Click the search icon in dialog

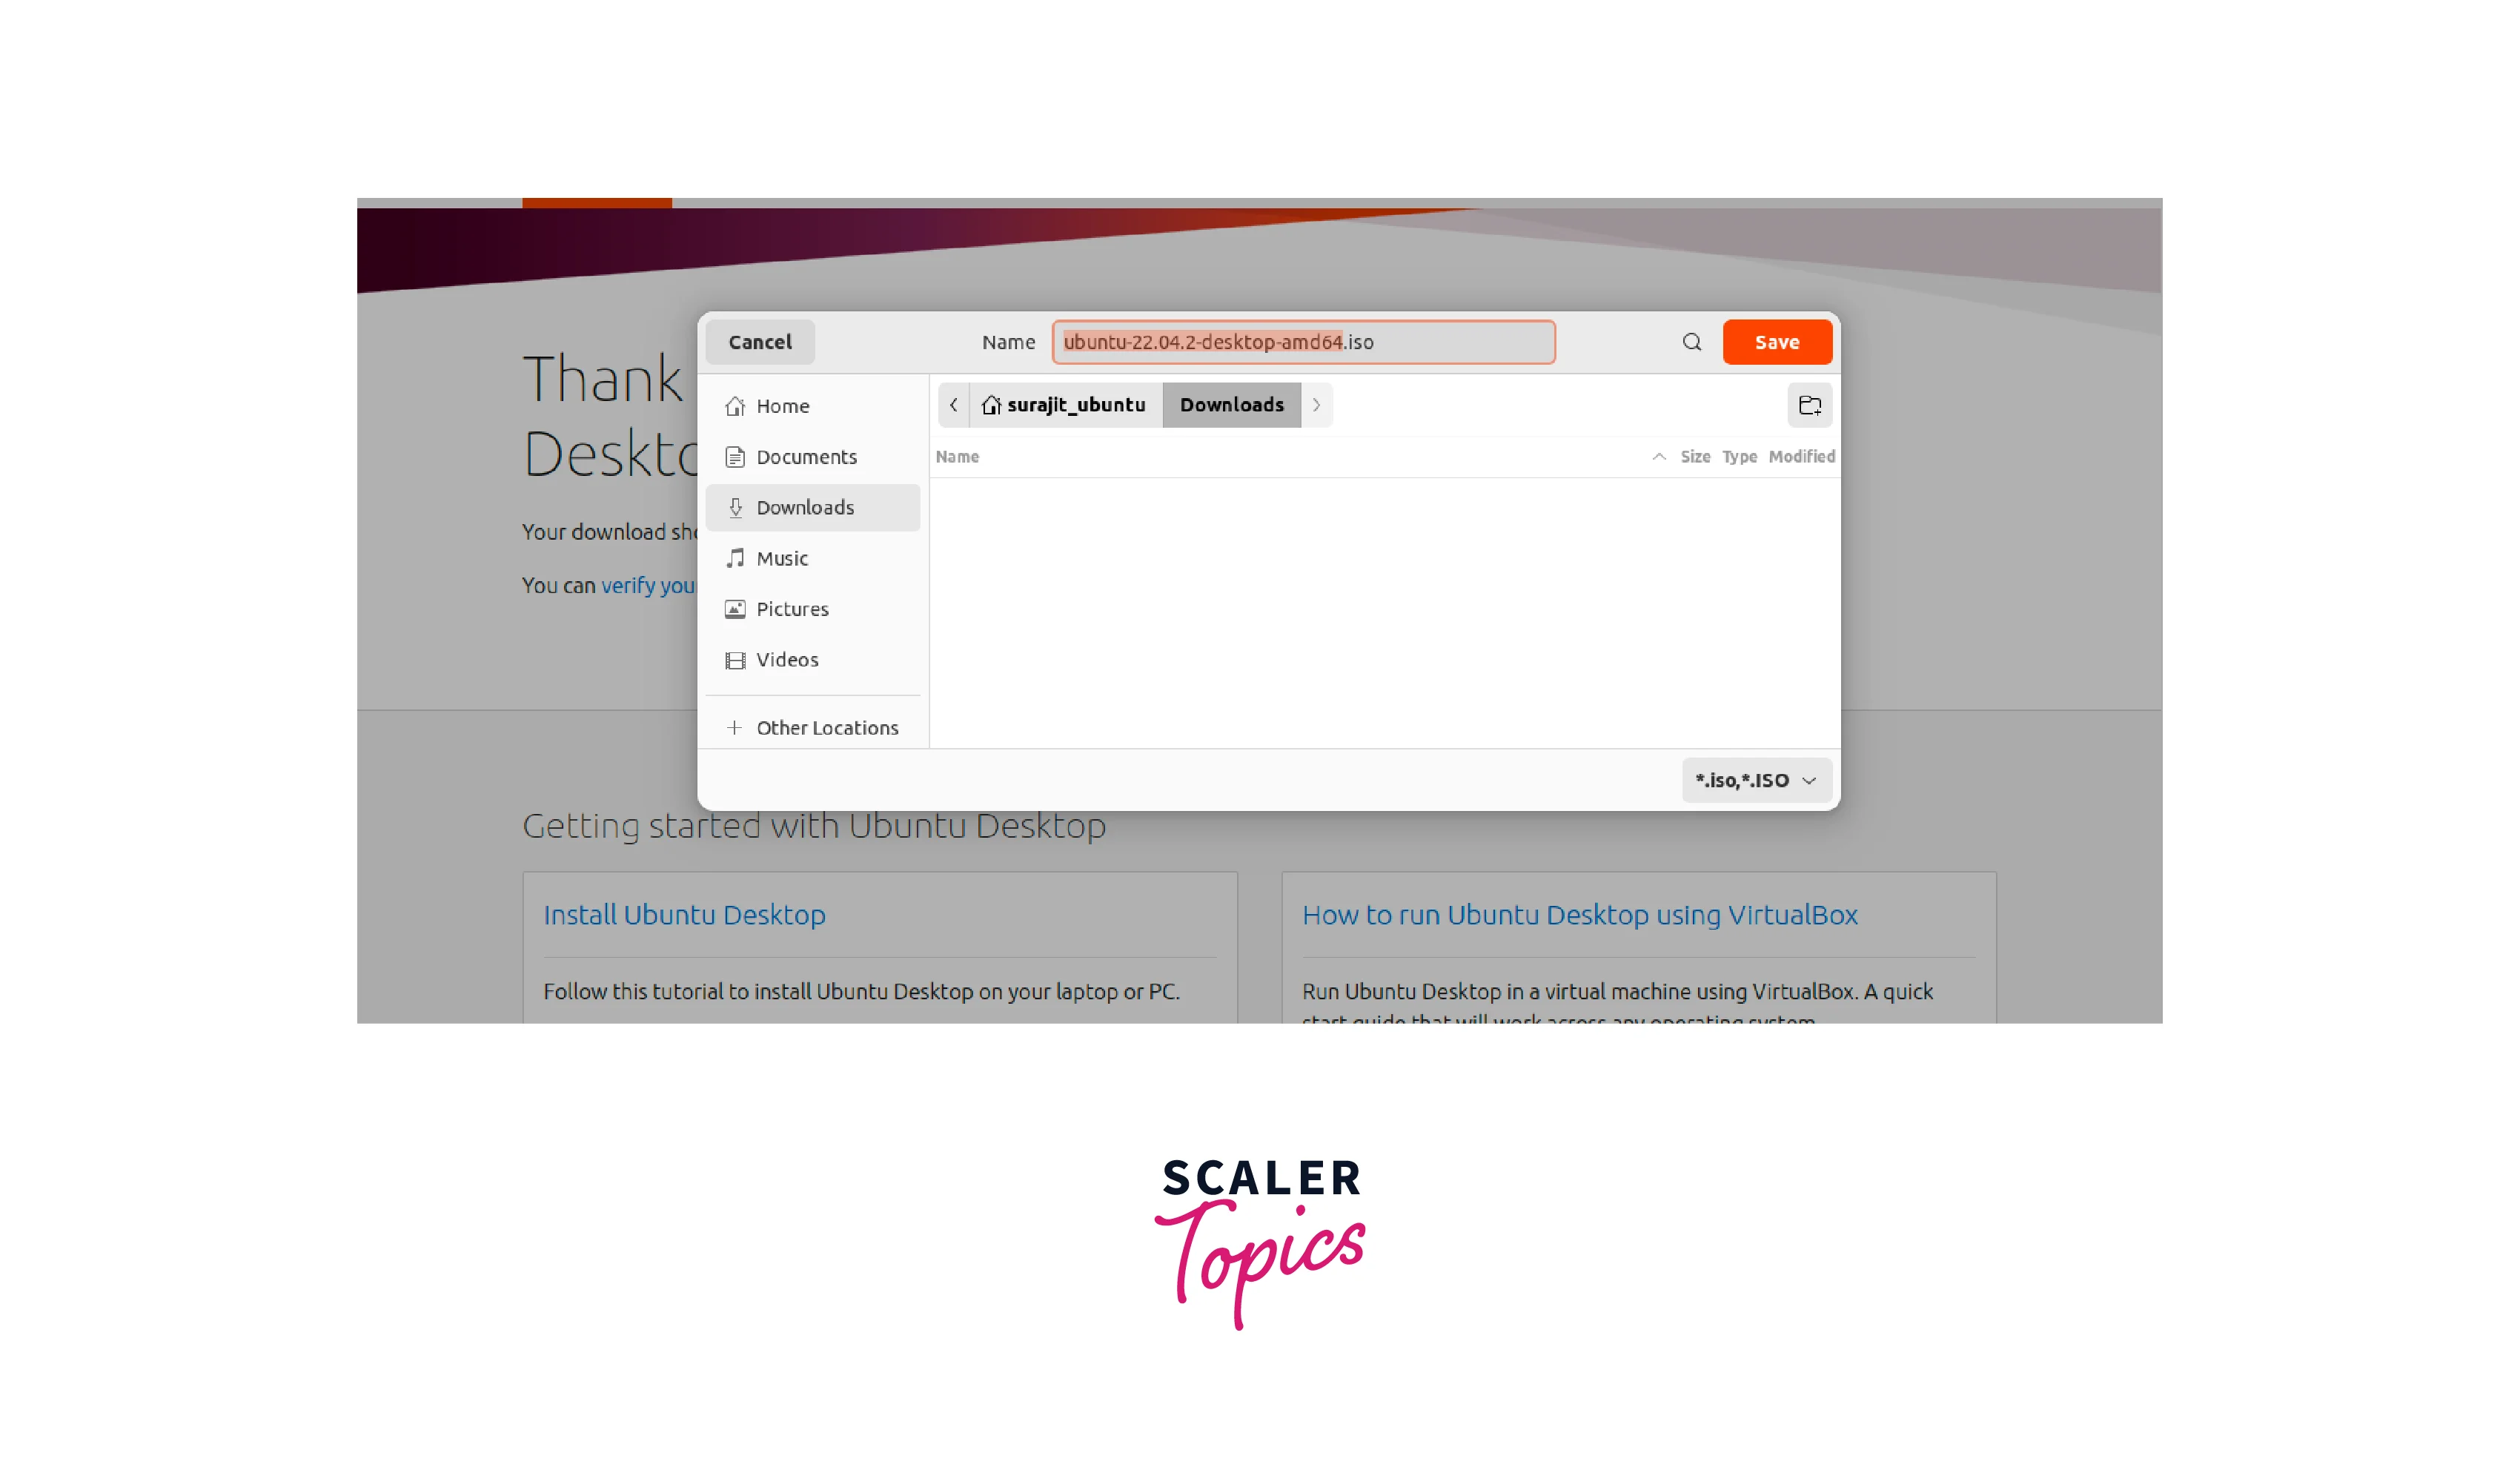coord(1691,340)
